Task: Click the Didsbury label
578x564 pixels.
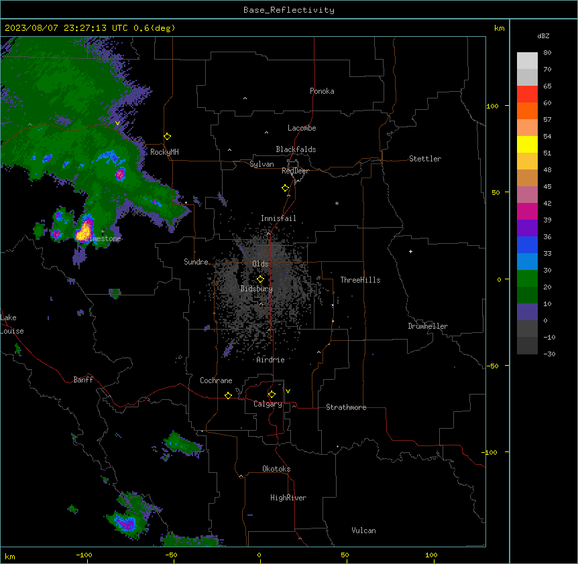Action: coord(257,289)
